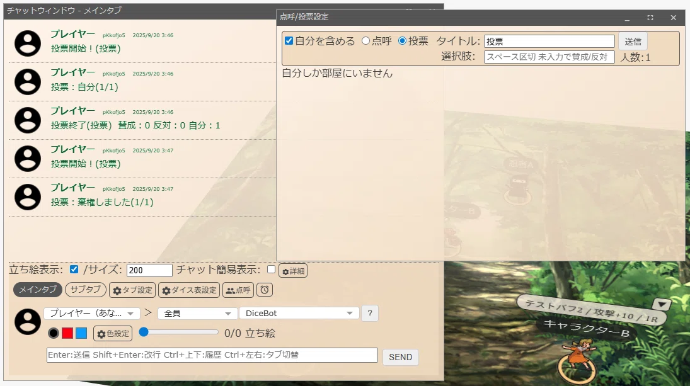Pick the black color swatch
The height and width of the screenshot is (386, 690).
tap(54, 333)
